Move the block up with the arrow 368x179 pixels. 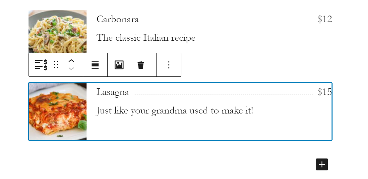(71, 61)
